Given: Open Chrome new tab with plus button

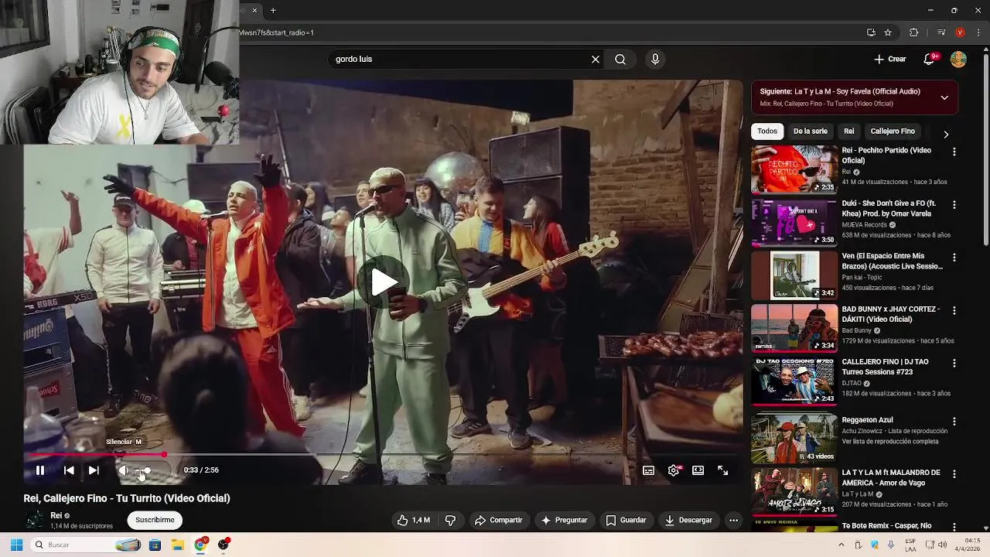Looking at the screenshot, I should coord(273,11).
